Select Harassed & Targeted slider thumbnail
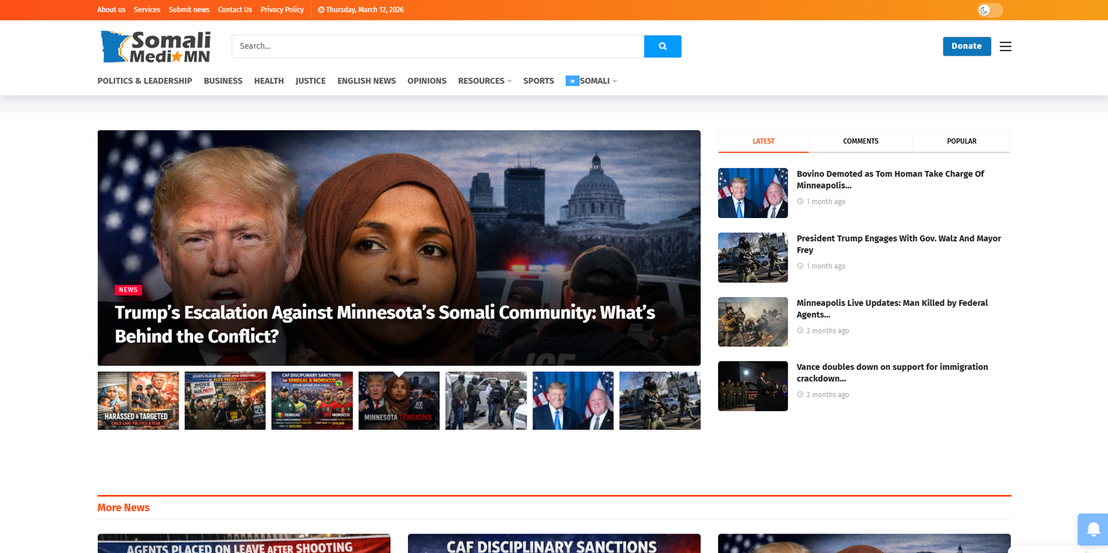 pyautogui.click(x=138, y=401)
